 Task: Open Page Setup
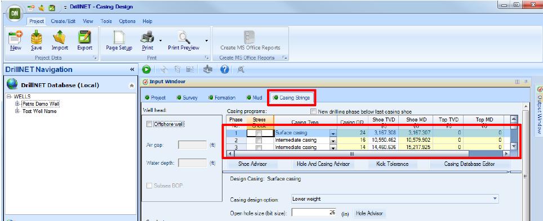point(119,41)
